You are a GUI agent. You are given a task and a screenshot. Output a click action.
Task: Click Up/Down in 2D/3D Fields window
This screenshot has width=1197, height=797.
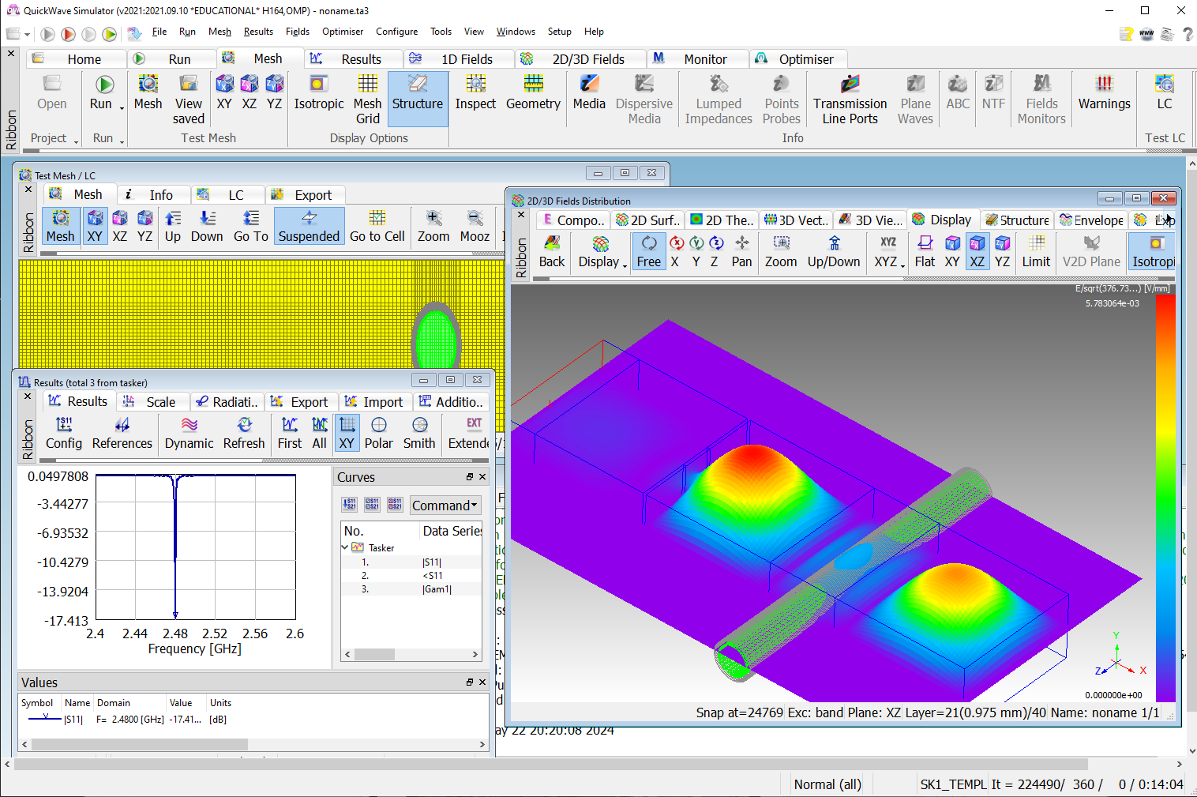834,251
